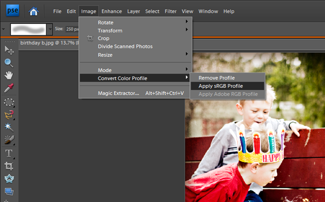Open the Select menu
325x202 pixels.
click(x=152, y=11)
